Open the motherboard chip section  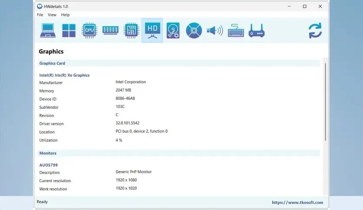[x=131, y=30]
